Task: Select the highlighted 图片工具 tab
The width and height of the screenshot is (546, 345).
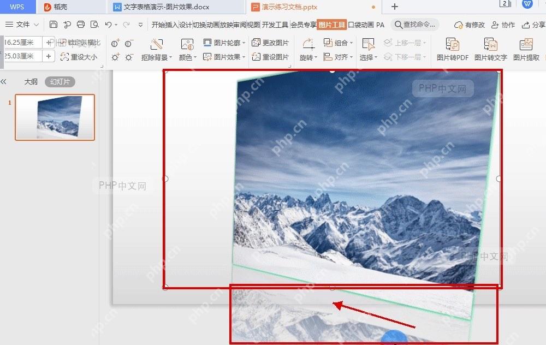Action: click(332, 25)
